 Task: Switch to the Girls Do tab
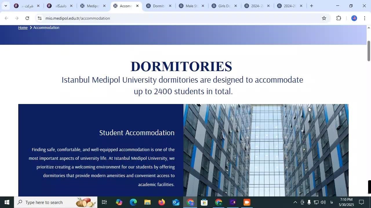coord(223,6)
